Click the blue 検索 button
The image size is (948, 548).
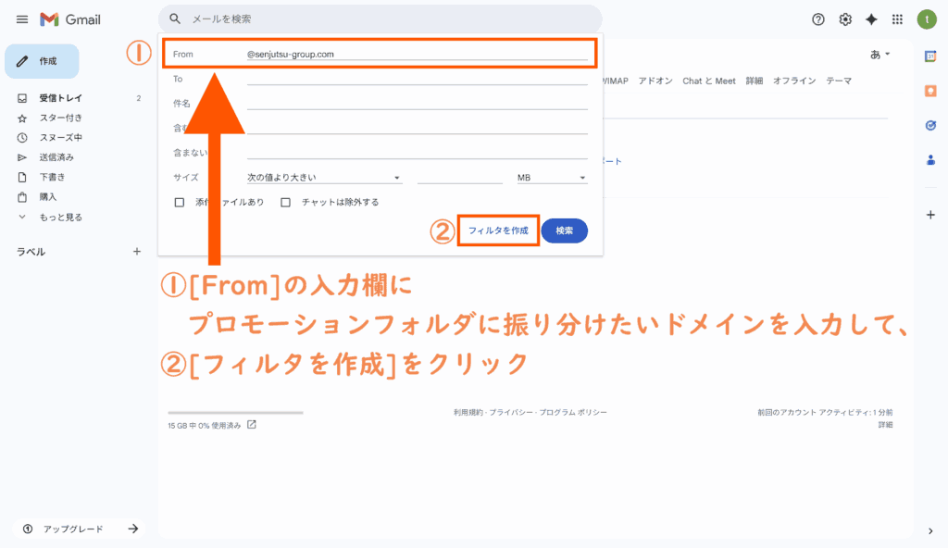click(x=564, y=230)
